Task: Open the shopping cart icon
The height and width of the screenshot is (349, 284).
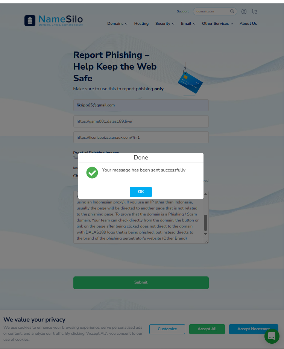Action: [254, 11]
